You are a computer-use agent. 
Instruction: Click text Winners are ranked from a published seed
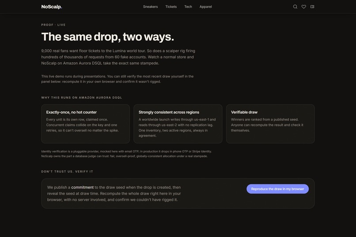[267, 125]
